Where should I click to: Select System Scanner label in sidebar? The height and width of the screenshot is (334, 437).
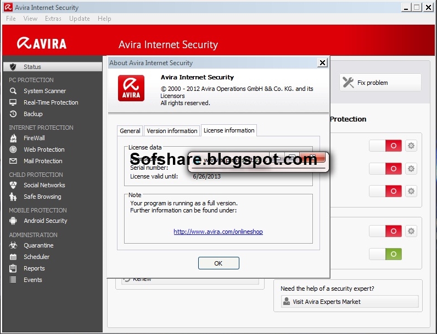pos(44,91)
